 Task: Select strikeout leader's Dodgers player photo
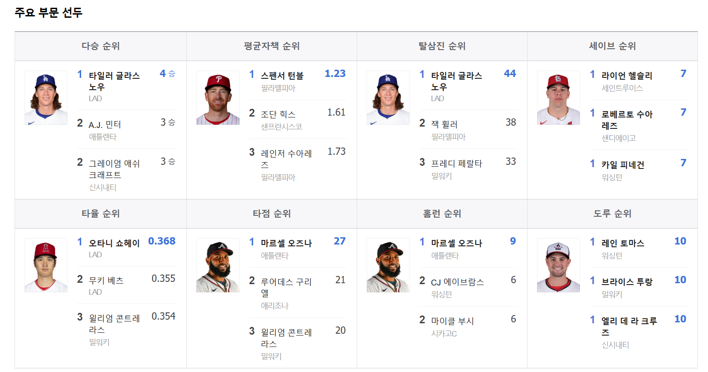(388, 97)
